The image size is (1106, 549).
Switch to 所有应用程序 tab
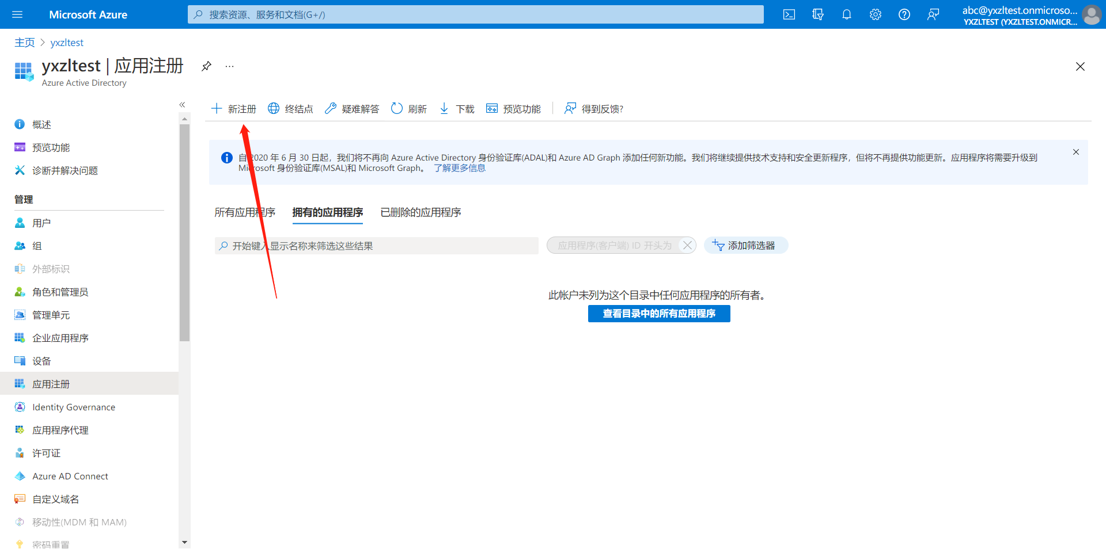(x=245, y=212)
